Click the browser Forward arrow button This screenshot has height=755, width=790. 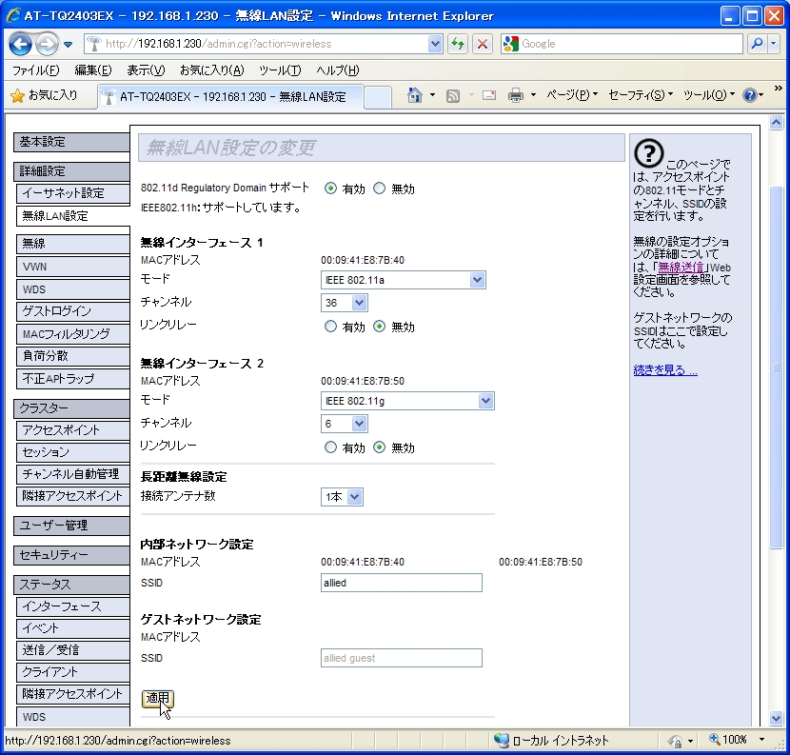click(47, 44)
